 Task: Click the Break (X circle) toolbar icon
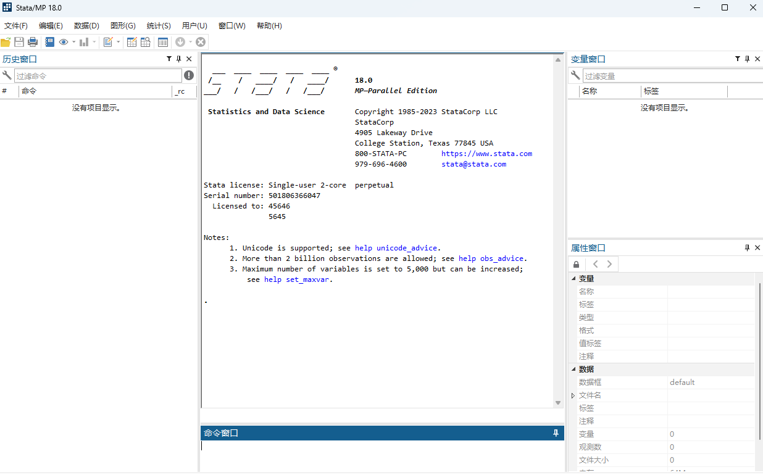201,42
